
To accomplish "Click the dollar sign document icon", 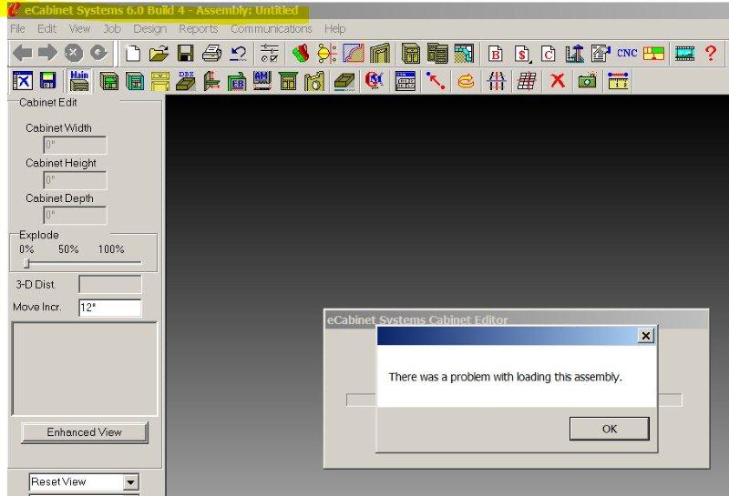I will pyautogui.click(x=522, y=54).
